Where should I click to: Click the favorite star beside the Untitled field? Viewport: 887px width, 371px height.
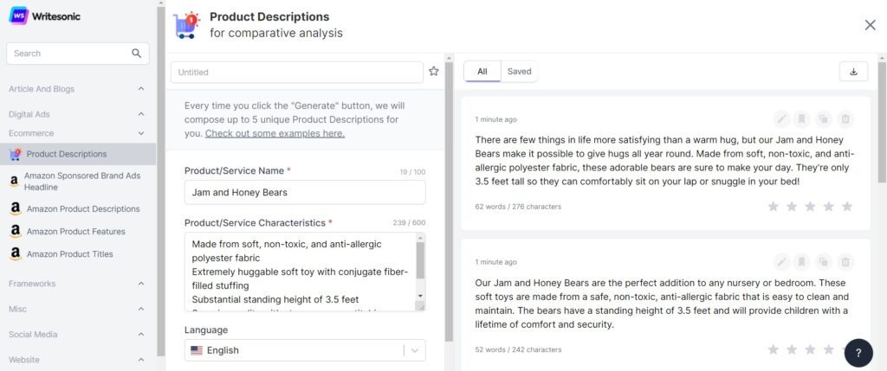pyautogui.click(x=434, y=71)
